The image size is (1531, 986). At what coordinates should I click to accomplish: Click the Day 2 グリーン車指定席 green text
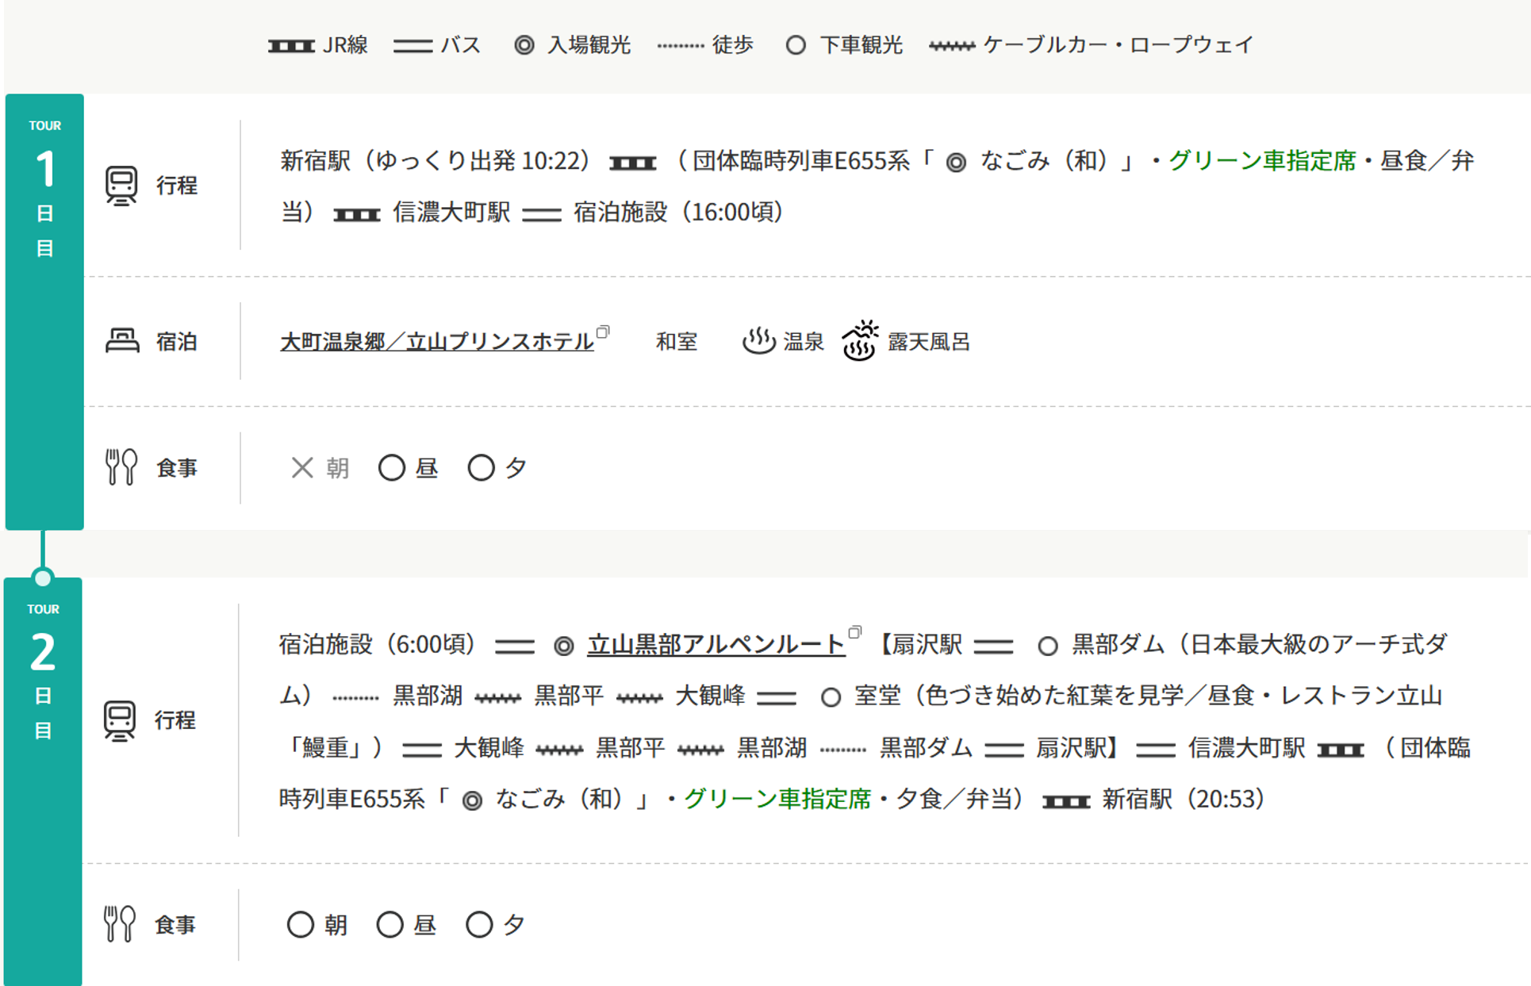click(x=777, y=799)
